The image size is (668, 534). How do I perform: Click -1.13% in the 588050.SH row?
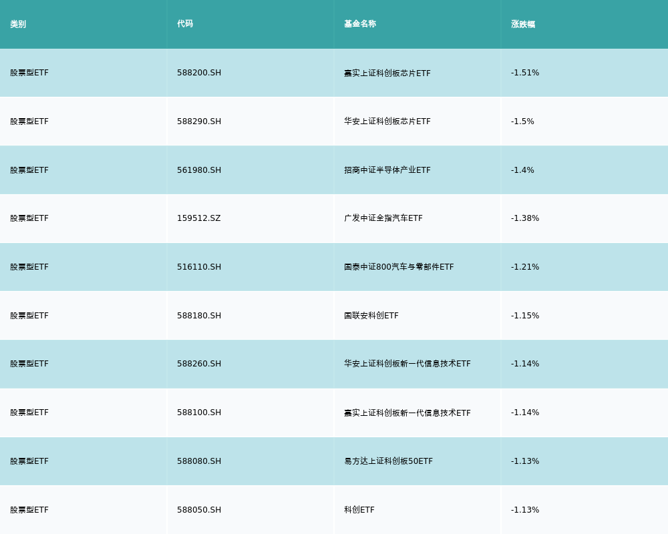tap(525, 510)
